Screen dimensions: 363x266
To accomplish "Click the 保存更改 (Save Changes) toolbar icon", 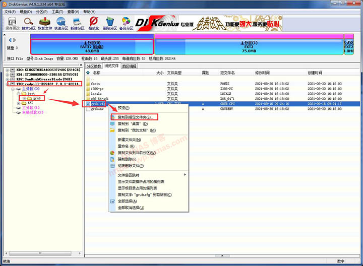I will click(12, 23).
